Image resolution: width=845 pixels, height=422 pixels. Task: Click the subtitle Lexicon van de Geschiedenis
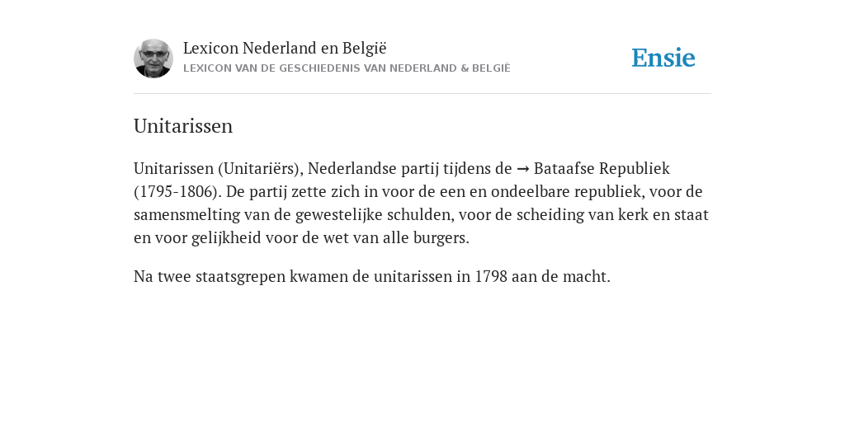[347, 68]
